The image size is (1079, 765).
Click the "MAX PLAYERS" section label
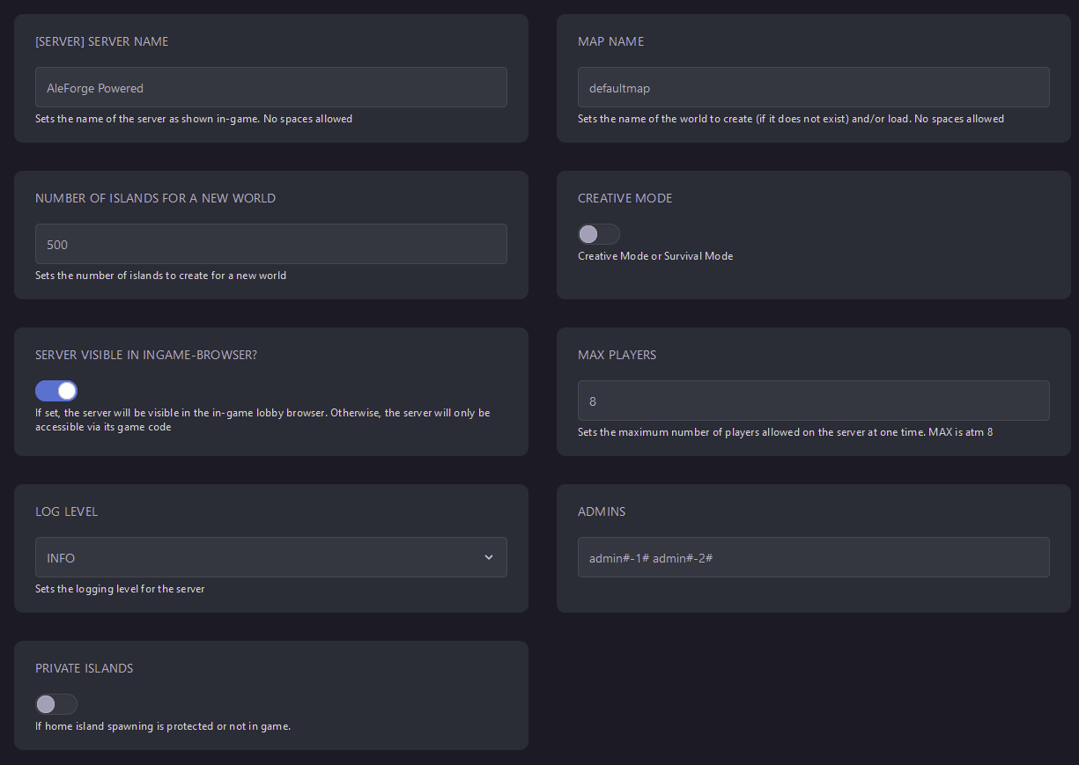coord(617,355)
